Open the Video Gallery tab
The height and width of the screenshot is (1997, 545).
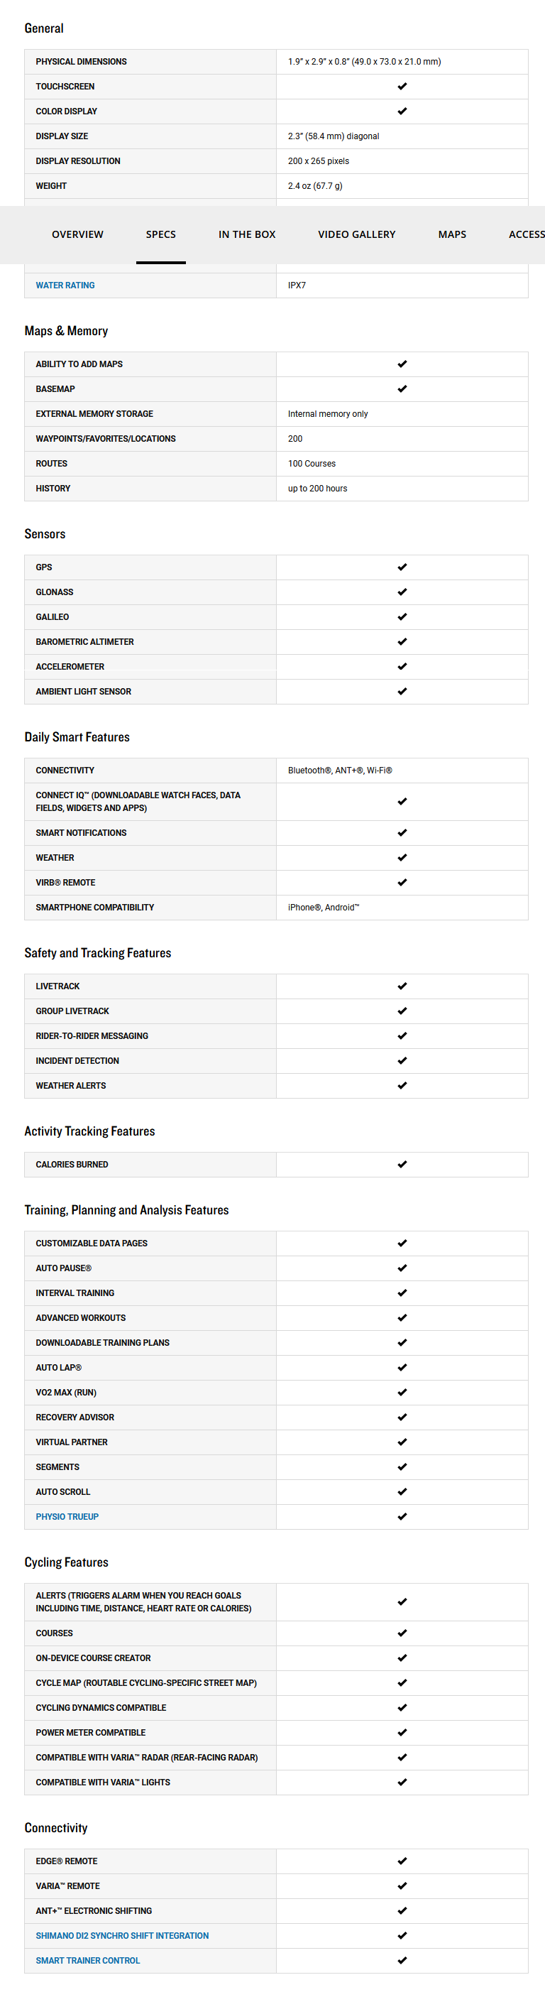point(357,234)
